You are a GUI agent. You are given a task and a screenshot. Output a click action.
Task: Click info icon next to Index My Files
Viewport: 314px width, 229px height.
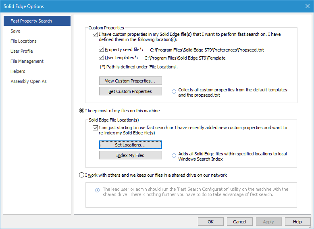[x=174, y=155]
